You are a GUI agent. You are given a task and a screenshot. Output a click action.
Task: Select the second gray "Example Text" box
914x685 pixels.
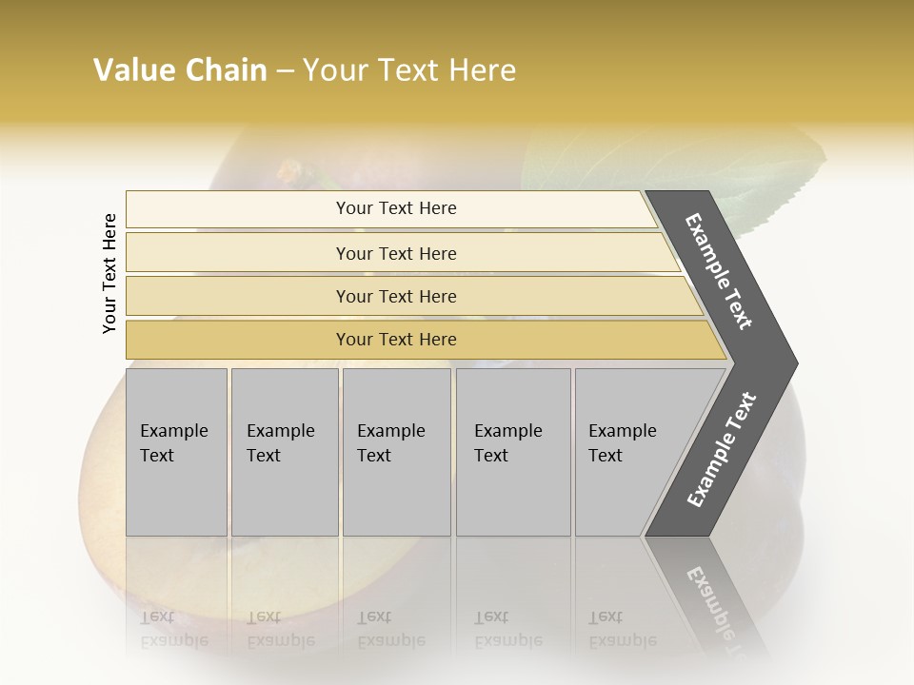click(x=284, y=452)
